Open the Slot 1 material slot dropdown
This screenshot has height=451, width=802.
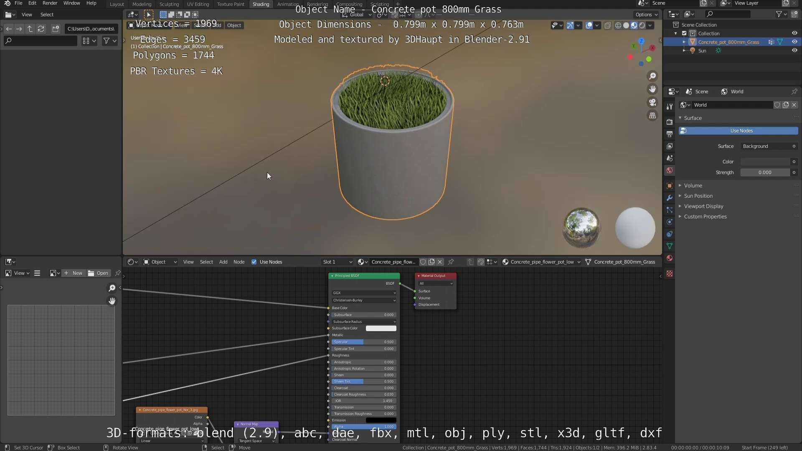pyautogui.click(x=337, y=262)
